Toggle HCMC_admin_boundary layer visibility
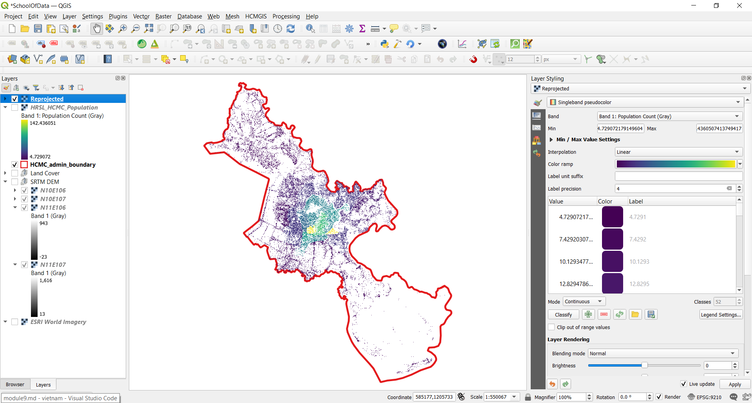Image resolution: width=752 pixels, height=403 pixels. click(15, 164)
